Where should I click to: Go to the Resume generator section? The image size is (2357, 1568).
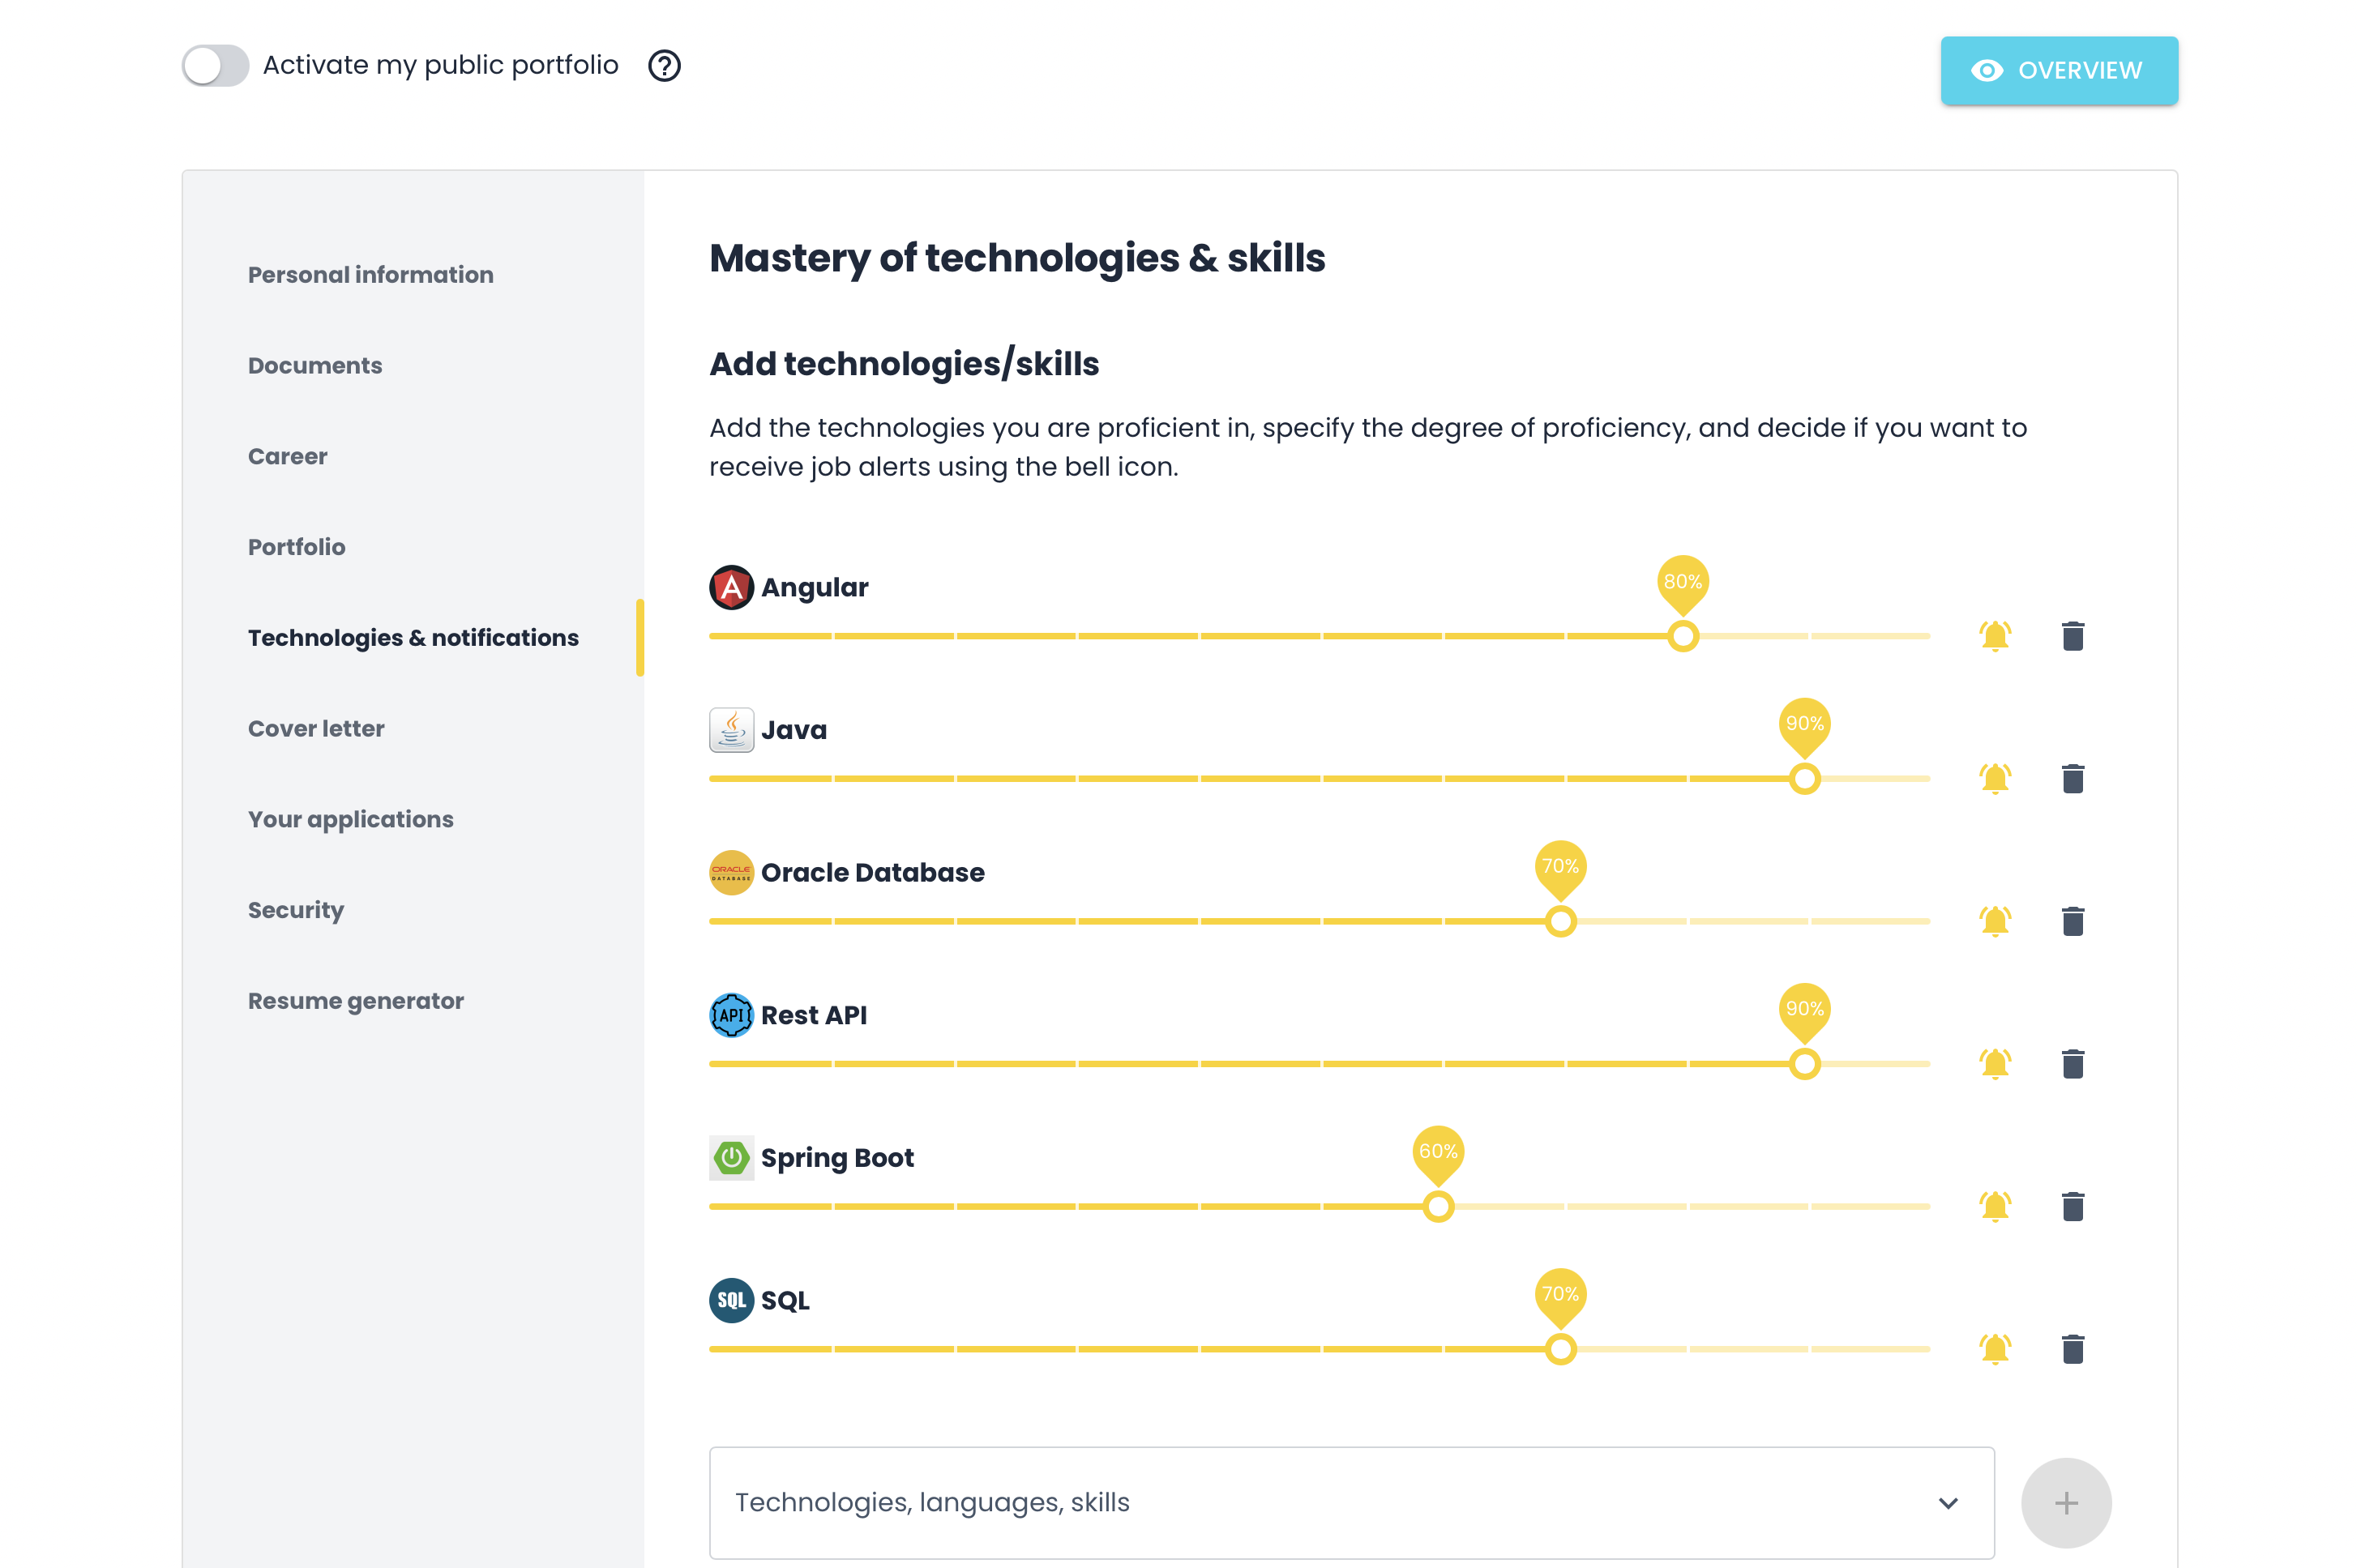[x=355, y=1001]
